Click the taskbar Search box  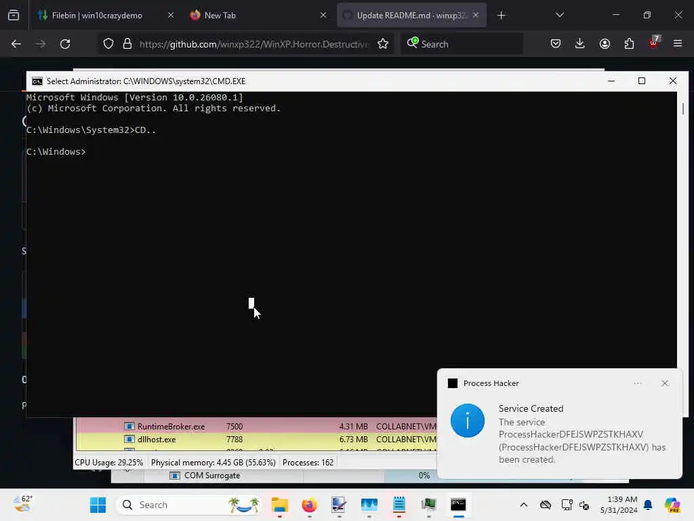coord(189,505)
